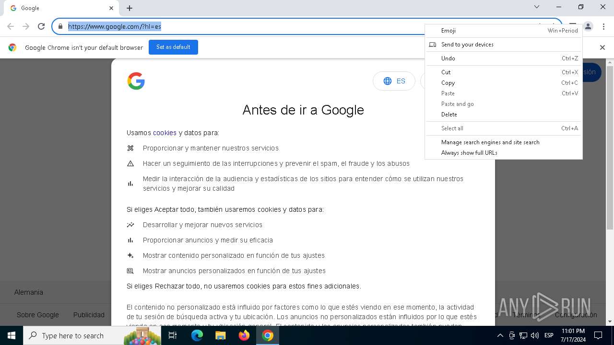The image size is (614, 345).
Task: Open Chrome three-dot menu
Action: [603, 26]
